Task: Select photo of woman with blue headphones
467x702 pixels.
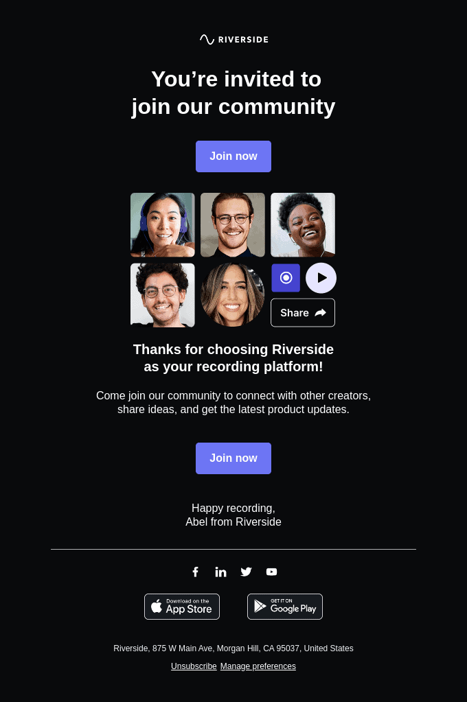Action: click(x=163, y=225)
